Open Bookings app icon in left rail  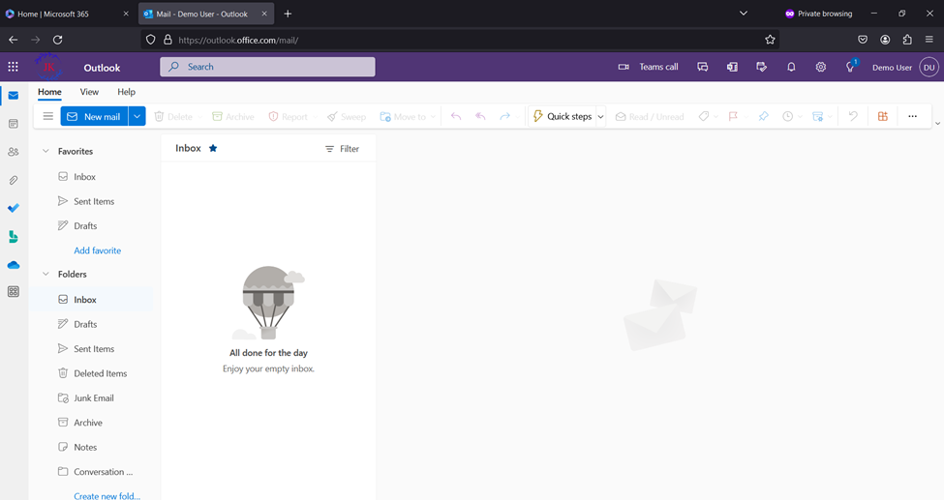click(14, 237)
